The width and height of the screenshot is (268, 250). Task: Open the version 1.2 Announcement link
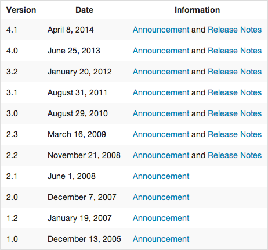coord(161,218)
